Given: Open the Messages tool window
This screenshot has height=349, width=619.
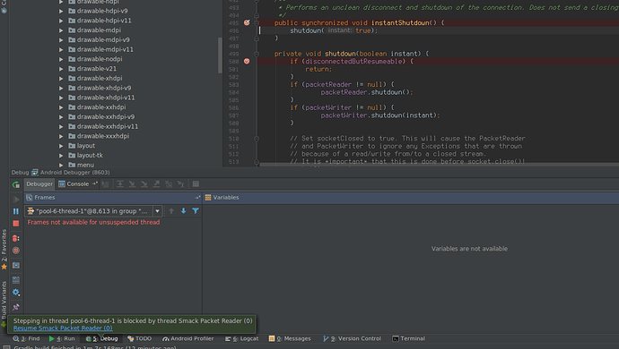Looking at the screenshot, I should (290, 338).
